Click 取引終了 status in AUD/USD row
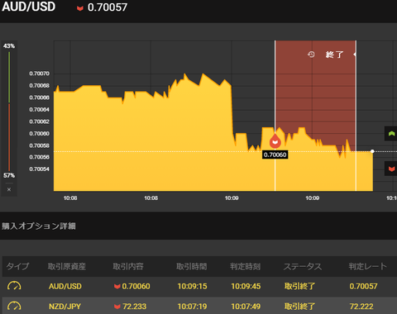397x314 pixels. coord(299,287)
